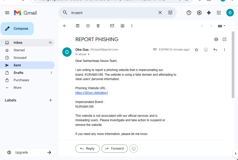Show the side panel arrow

click(x=236, y=153)
